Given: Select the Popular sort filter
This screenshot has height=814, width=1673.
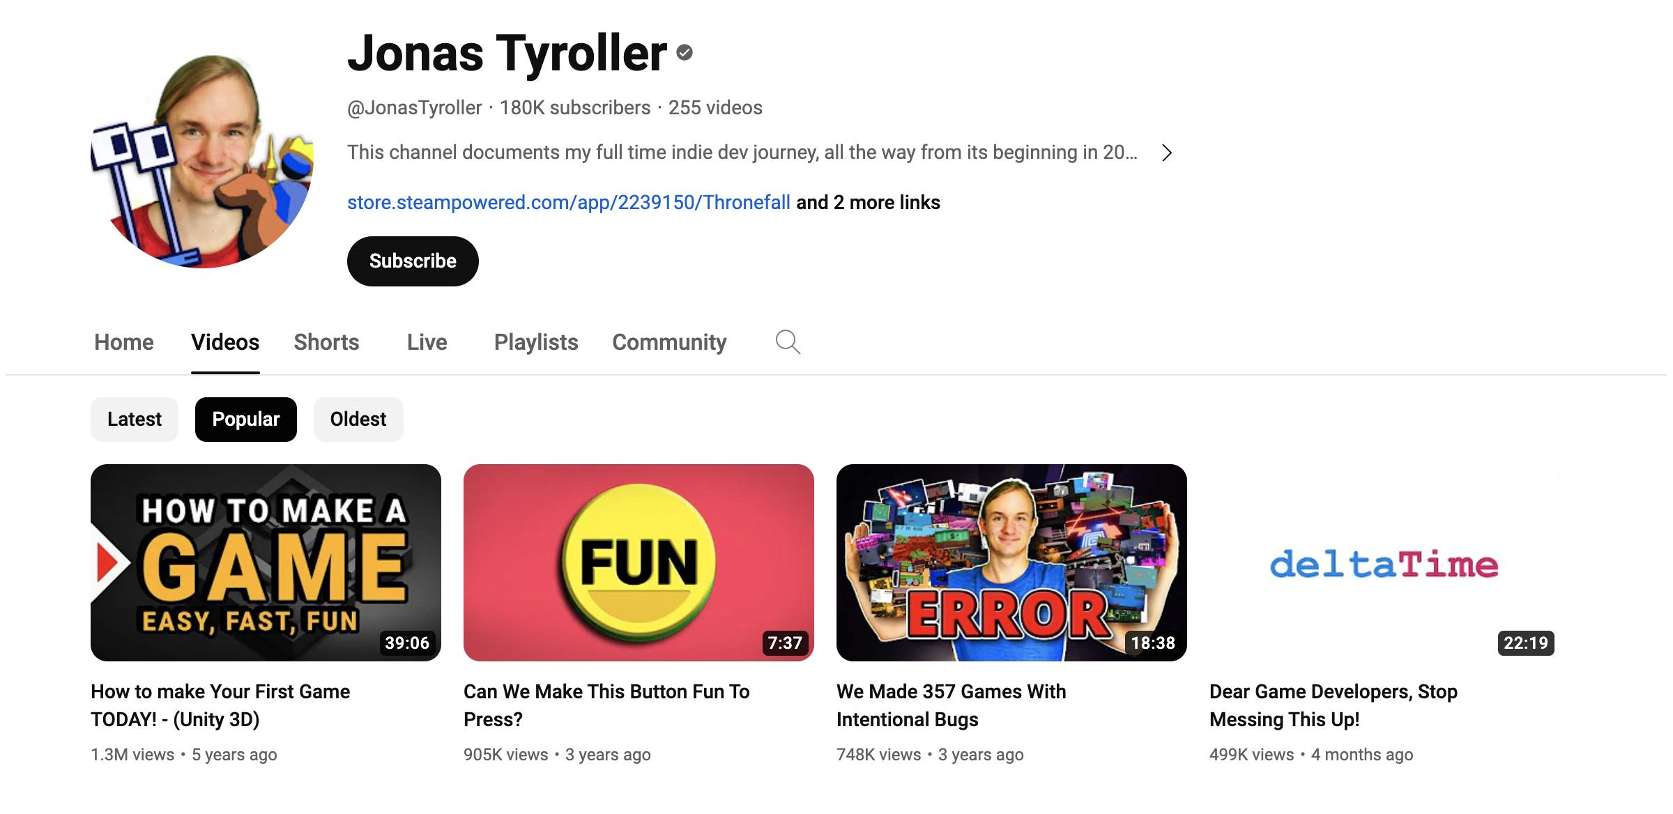Looking at the screenshot, I should (x=245, y=420).
